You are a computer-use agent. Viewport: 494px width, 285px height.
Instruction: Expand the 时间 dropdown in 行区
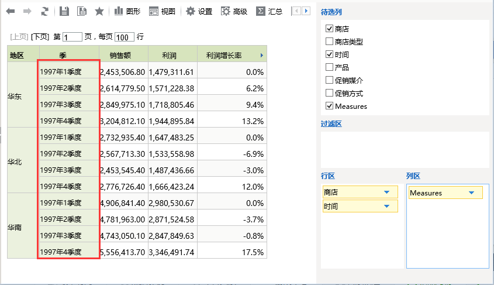pos(386,206)
